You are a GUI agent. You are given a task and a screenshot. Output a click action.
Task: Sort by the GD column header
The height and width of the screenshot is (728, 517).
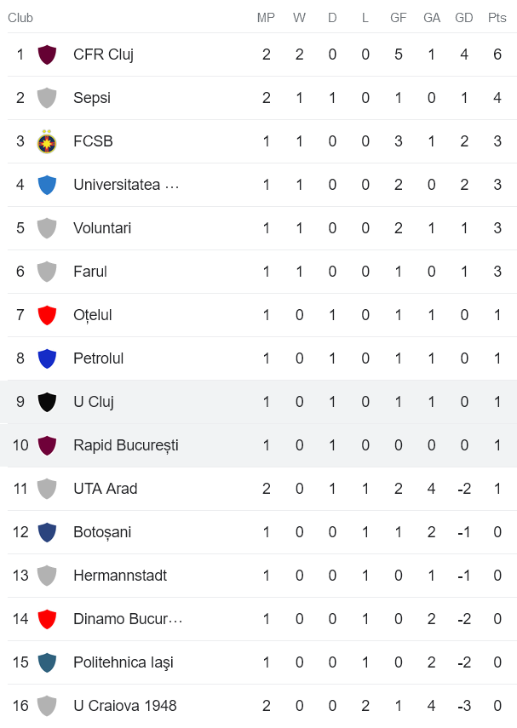tap(464, 17)
